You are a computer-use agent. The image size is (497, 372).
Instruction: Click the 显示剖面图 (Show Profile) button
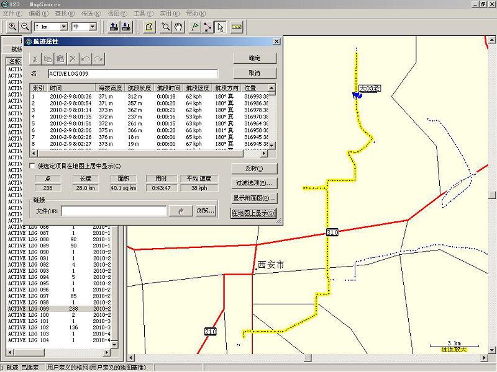255,198
